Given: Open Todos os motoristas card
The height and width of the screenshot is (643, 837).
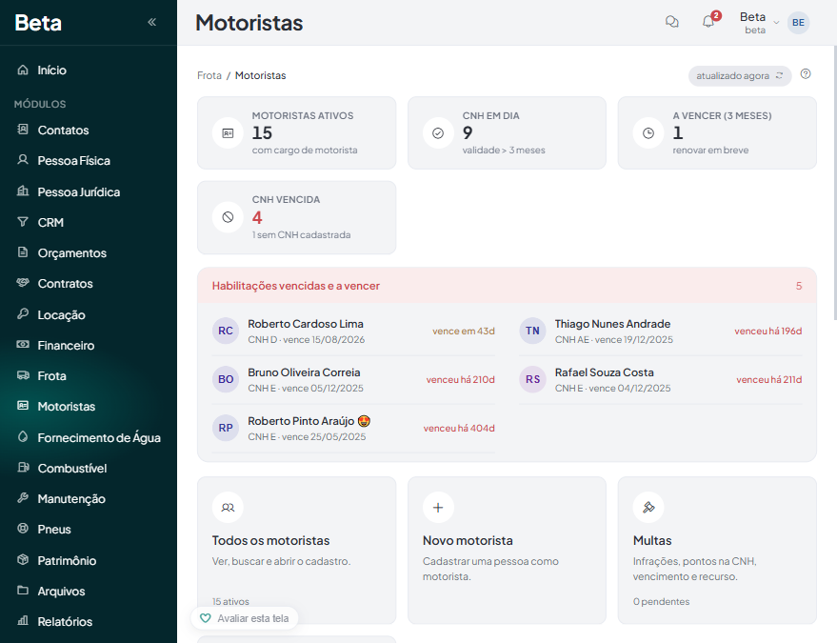Looking at the screenshot, I should pos(297,550).
